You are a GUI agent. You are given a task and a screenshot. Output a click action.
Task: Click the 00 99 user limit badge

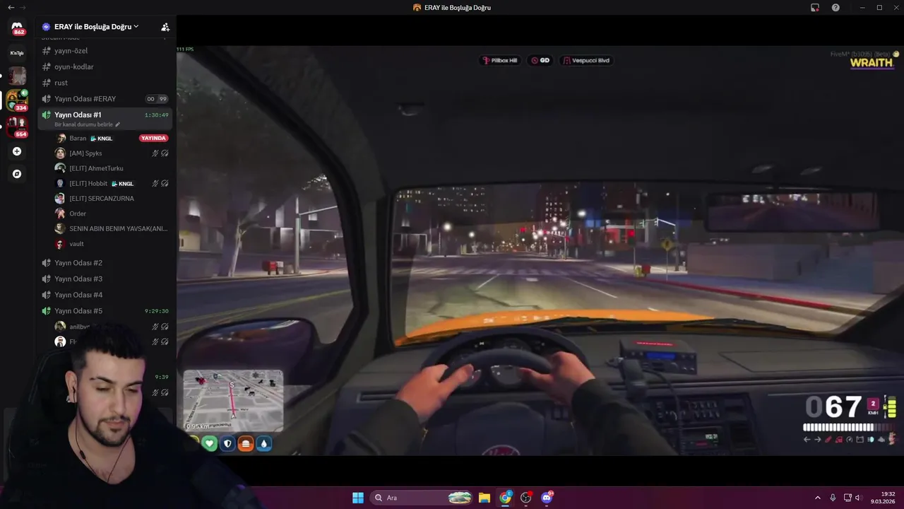(x=157, y=99)
